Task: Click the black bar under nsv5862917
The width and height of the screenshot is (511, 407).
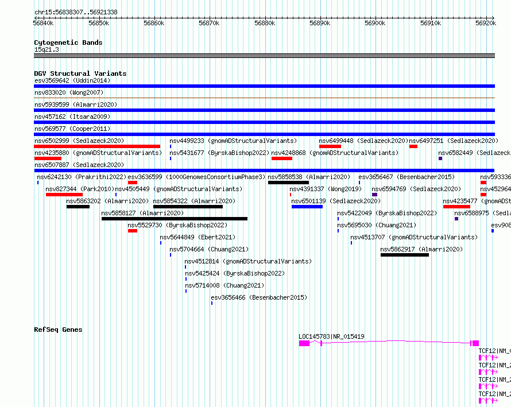Action: click(405, 255)
